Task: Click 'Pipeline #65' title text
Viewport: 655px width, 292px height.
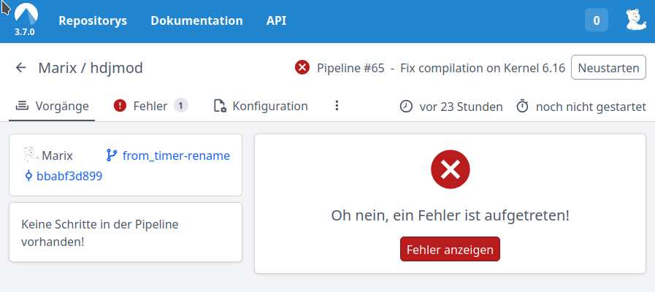Action: (351, 68)
